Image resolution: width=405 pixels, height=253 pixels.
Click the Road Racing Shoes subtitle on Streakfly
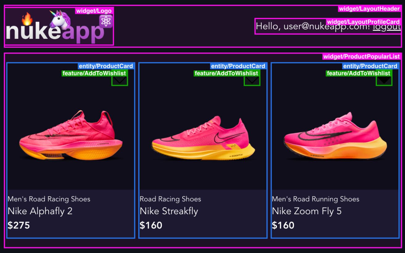tap(170, 199)
